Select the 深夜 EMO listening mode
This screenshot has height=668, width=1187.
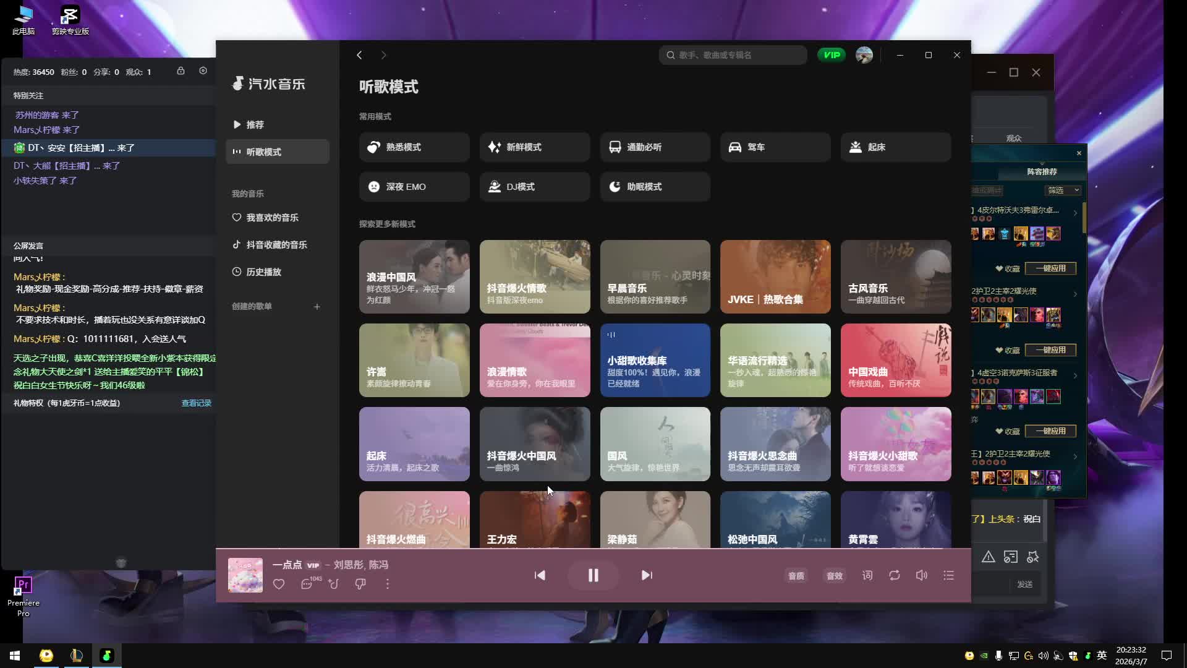(414, 187)
